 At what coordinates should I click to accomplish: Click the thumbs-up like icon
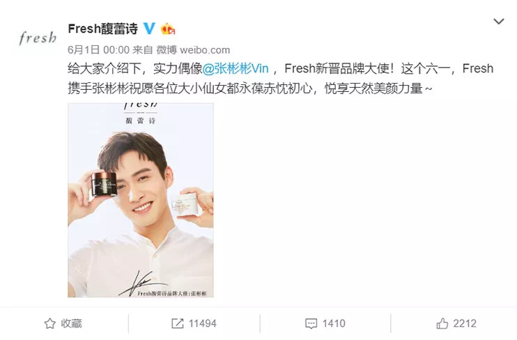(442, 323)
